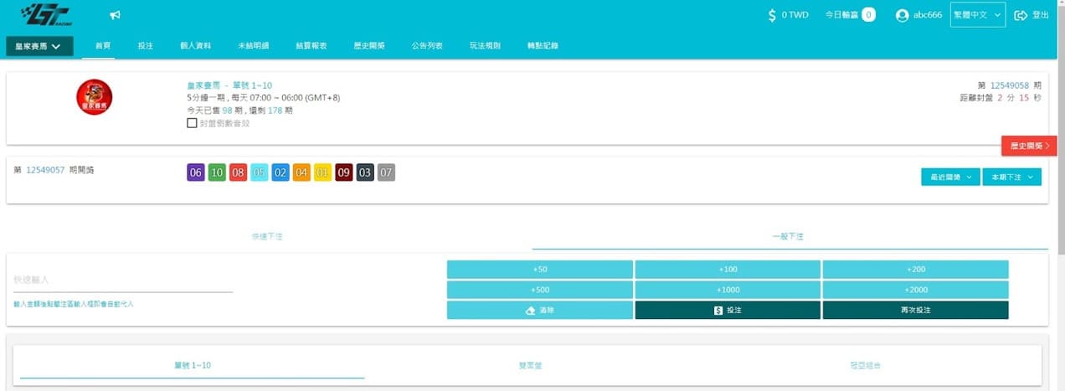The height and width of the screenshot is (391, 1065).
Task: Click the 登出 logout link
Action: (x=1041, y=15)
